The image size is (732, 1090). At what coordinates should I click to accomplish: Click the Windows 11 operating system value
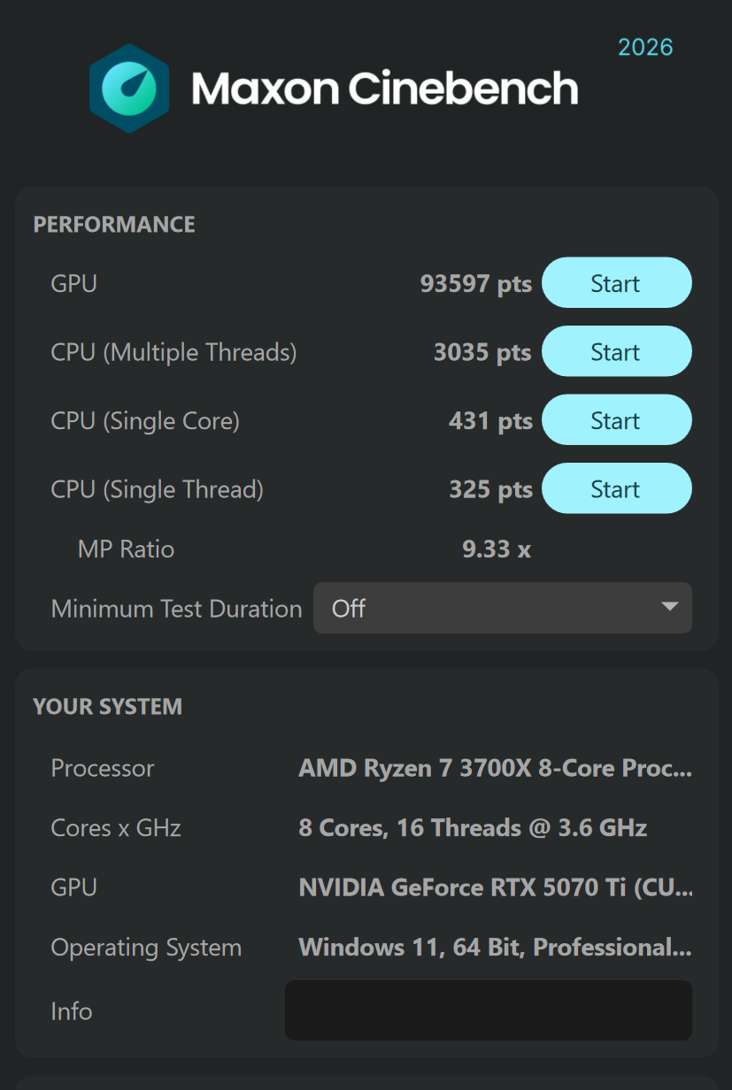(x=496, y=948)
